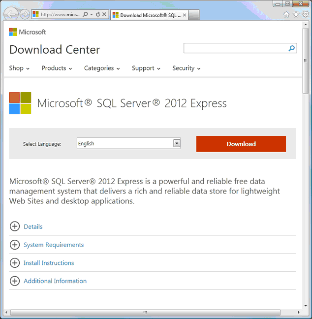Click the search magnifier in Download Center

291,48
